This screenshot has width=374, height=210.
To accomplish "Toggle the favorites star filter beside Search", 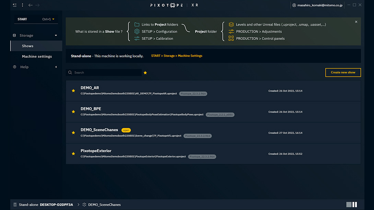I will tap(145, 73).
